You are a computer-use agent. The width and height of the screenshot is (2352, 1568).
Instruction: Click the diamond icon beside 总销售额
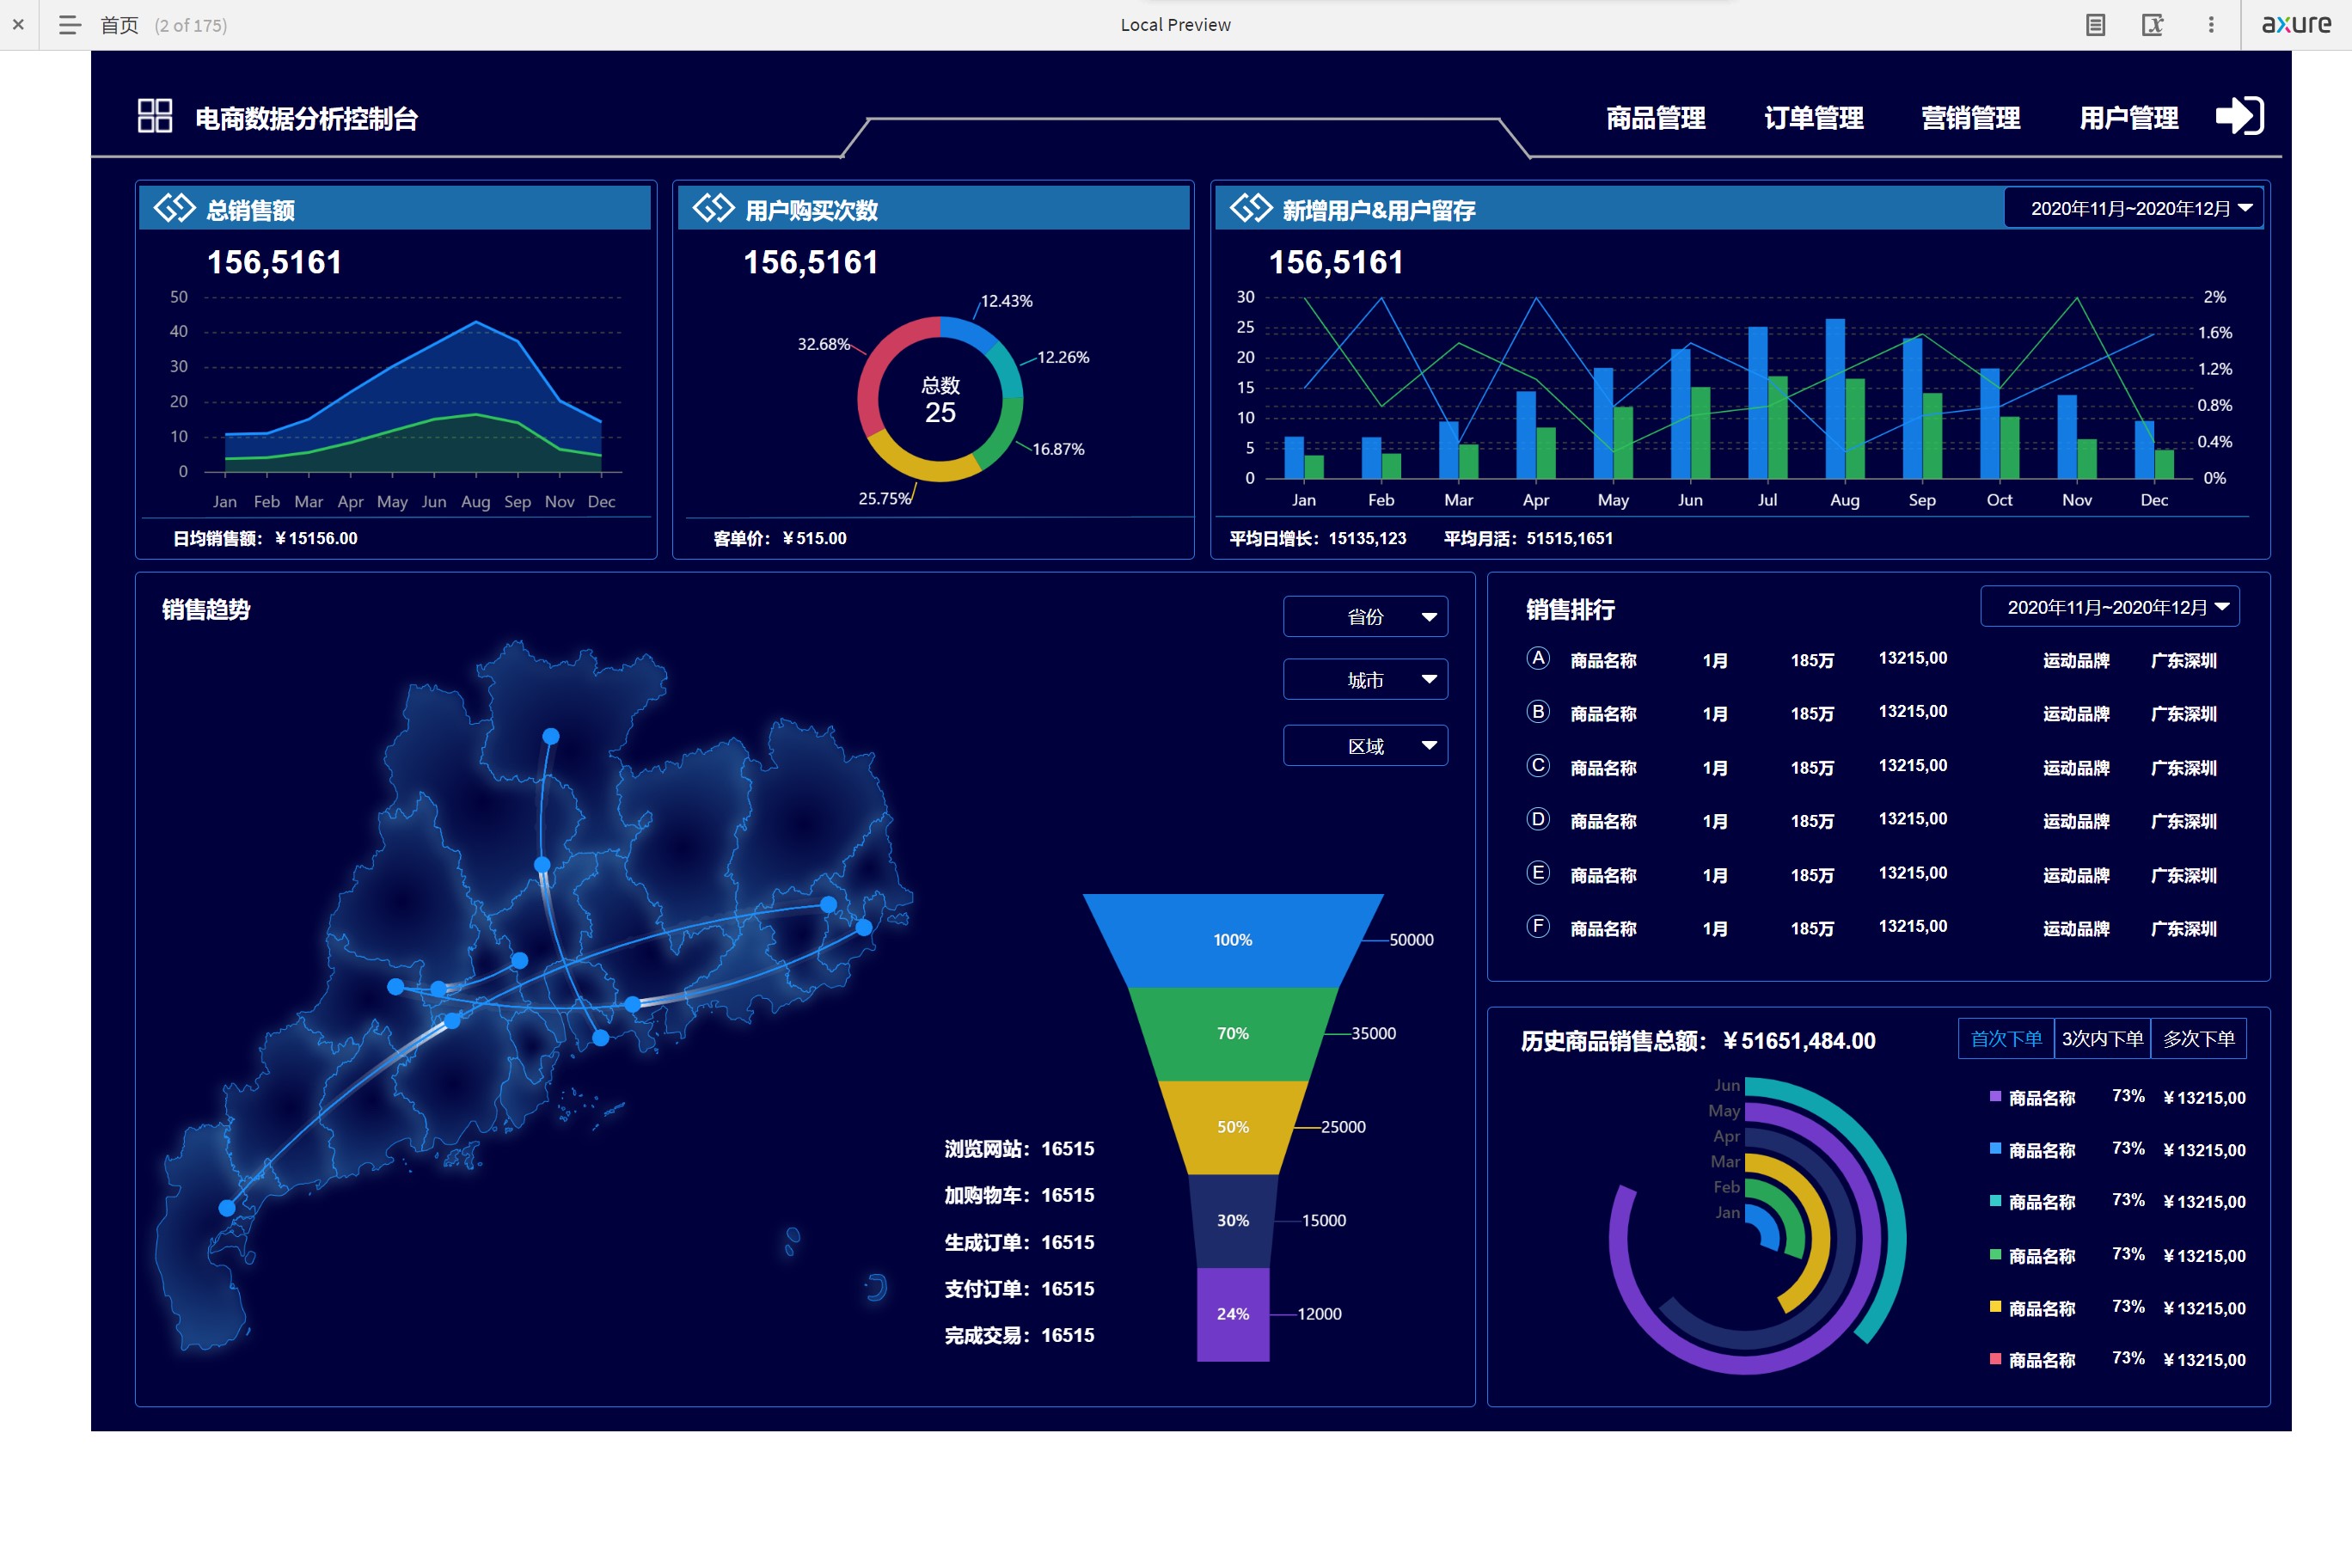click(175, 209)
